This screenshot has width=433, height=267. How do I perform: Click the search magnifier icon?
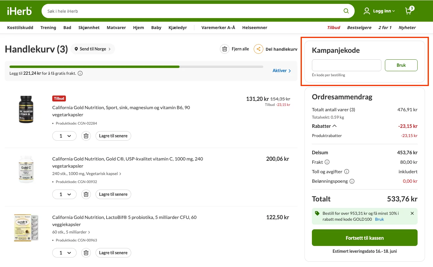point(346,11)
